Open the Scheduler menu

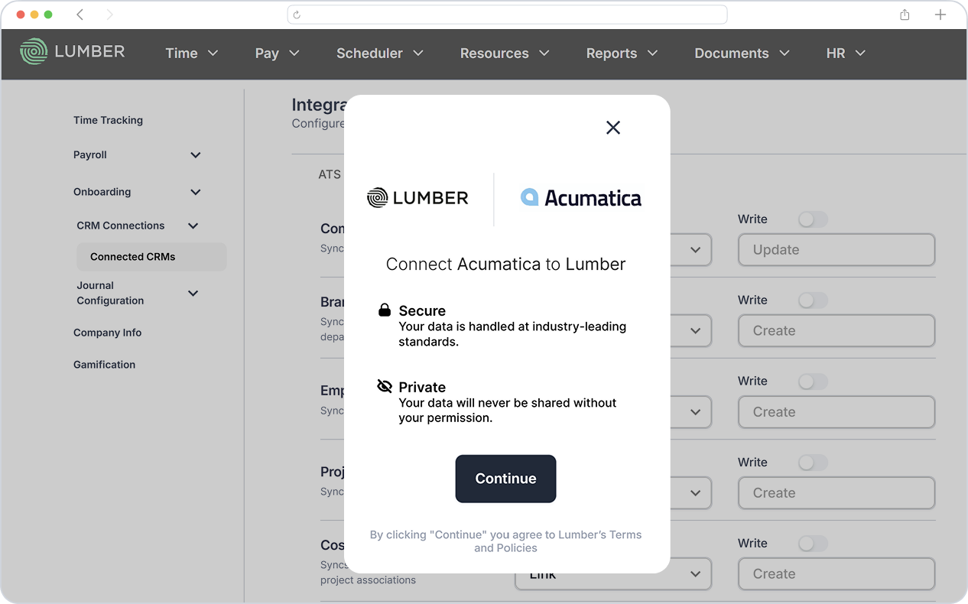pos(380,54)
